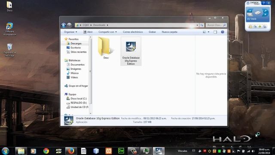This screenshot has height=155, width=275.
Task: Expand the Compartir con dropdown
Action: [107, 32]
